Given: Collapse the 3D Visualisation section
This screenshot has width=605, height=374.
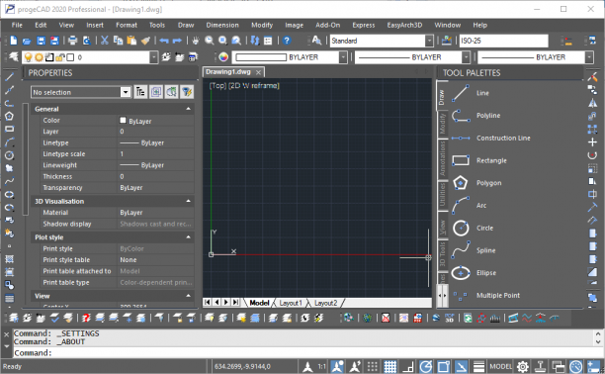Looking at the screenshot, I should pos(188,201).
